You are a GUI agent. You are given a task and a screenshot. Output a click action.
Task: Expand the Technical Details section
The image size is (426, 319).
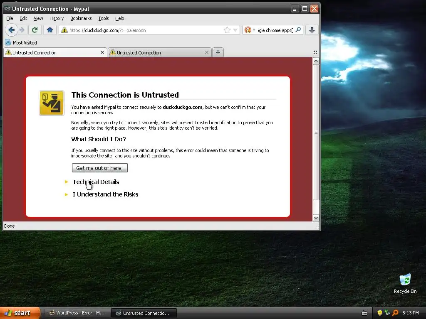pos(96,182)
